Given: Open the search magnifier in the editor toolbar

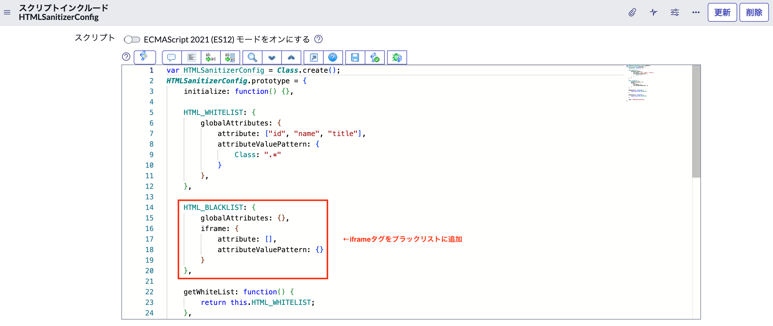Looking at the screenshot, I should pyautogui.click(x=252, y=57).
